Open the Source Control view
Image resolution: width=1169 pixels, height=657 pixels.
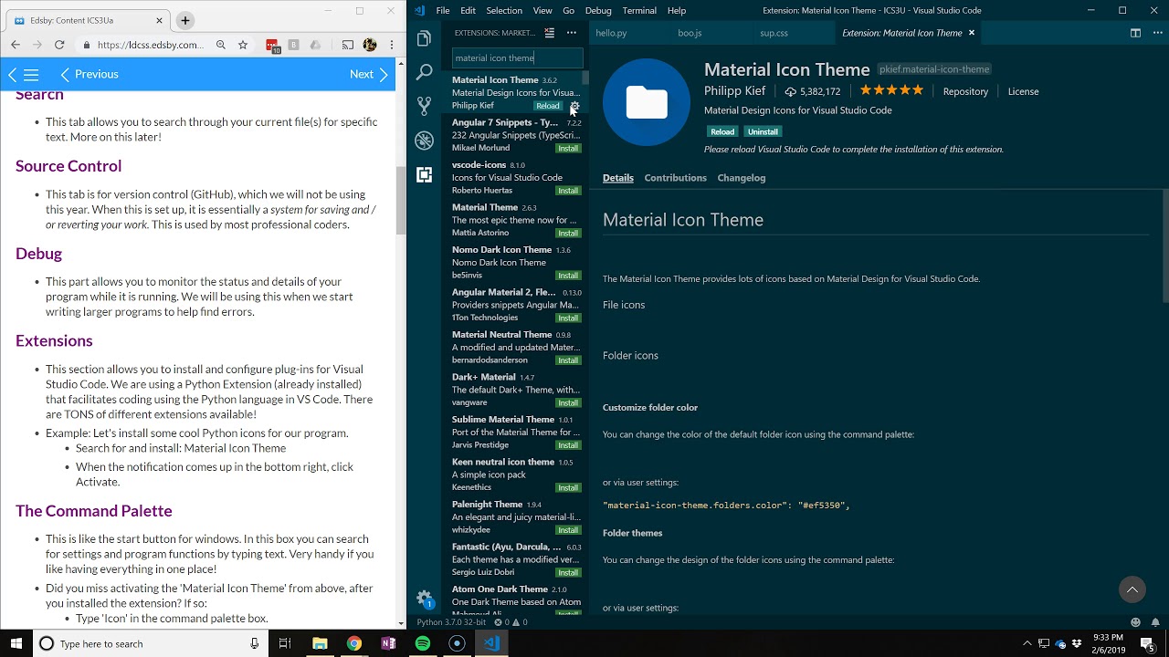(x=424, y=106)
